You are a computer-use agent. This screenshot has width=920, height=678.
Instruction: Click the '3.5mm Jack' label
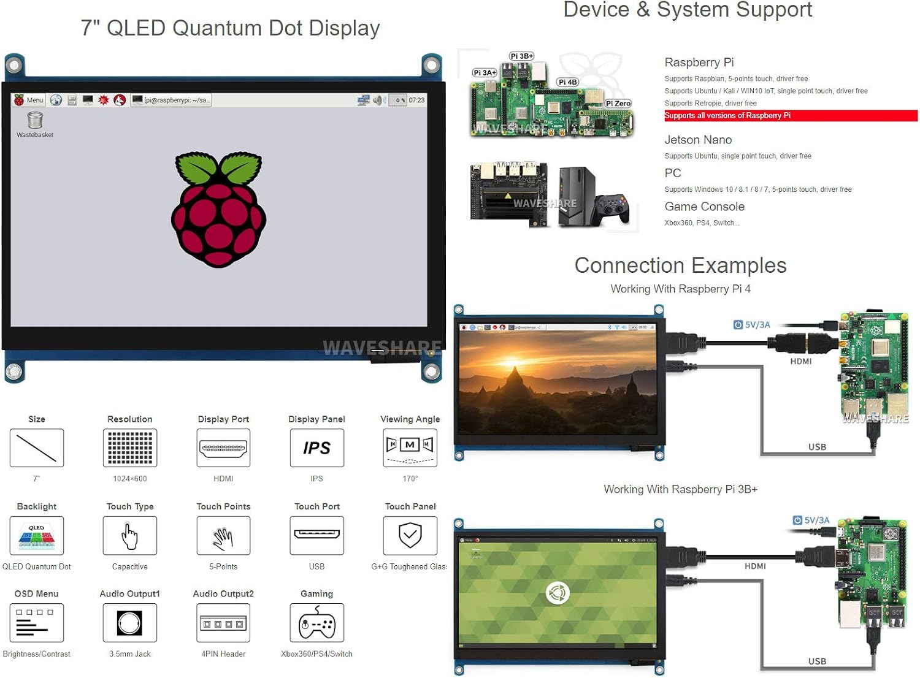coord(130,654)
